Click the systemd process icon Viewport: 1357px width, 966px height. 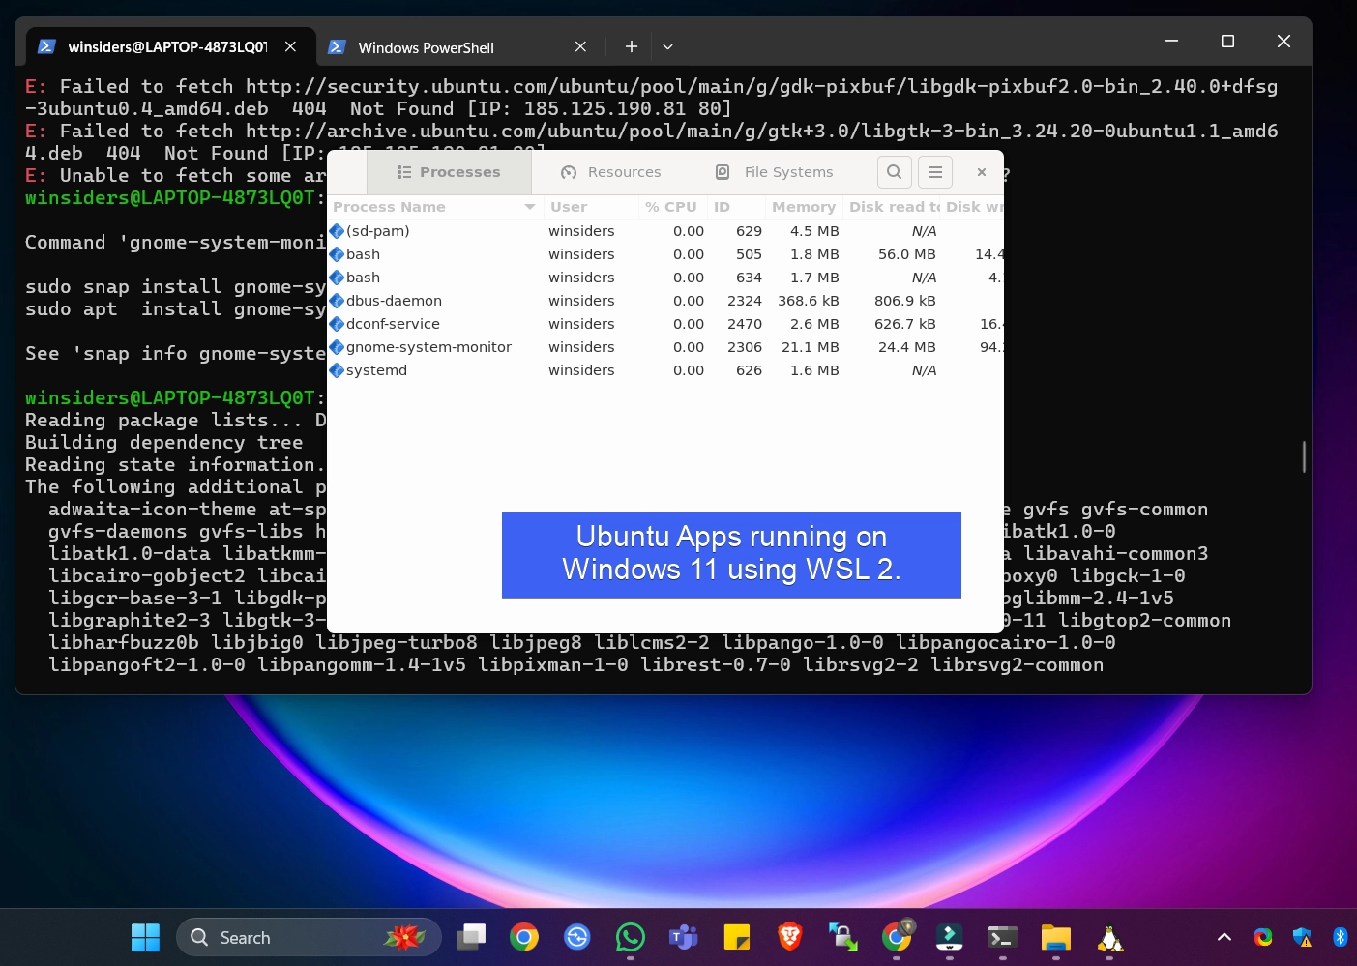click(337, 370)
